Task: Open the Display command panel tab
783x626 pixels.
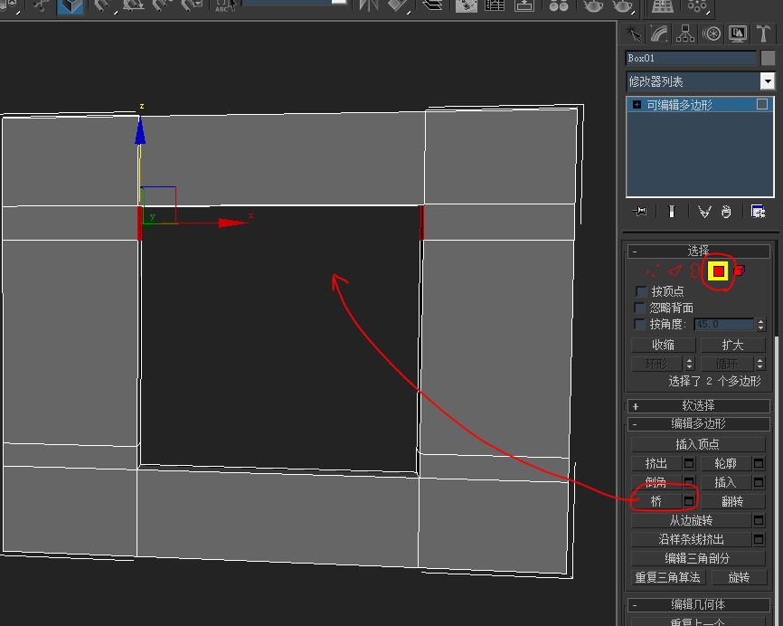Action: coord(738,34)
